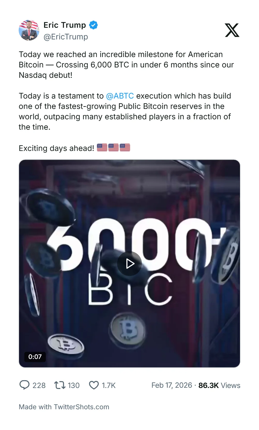Screen dimensions: 259x430
Task: Click the 0:07 video duration badge
Action: [35, 357]
